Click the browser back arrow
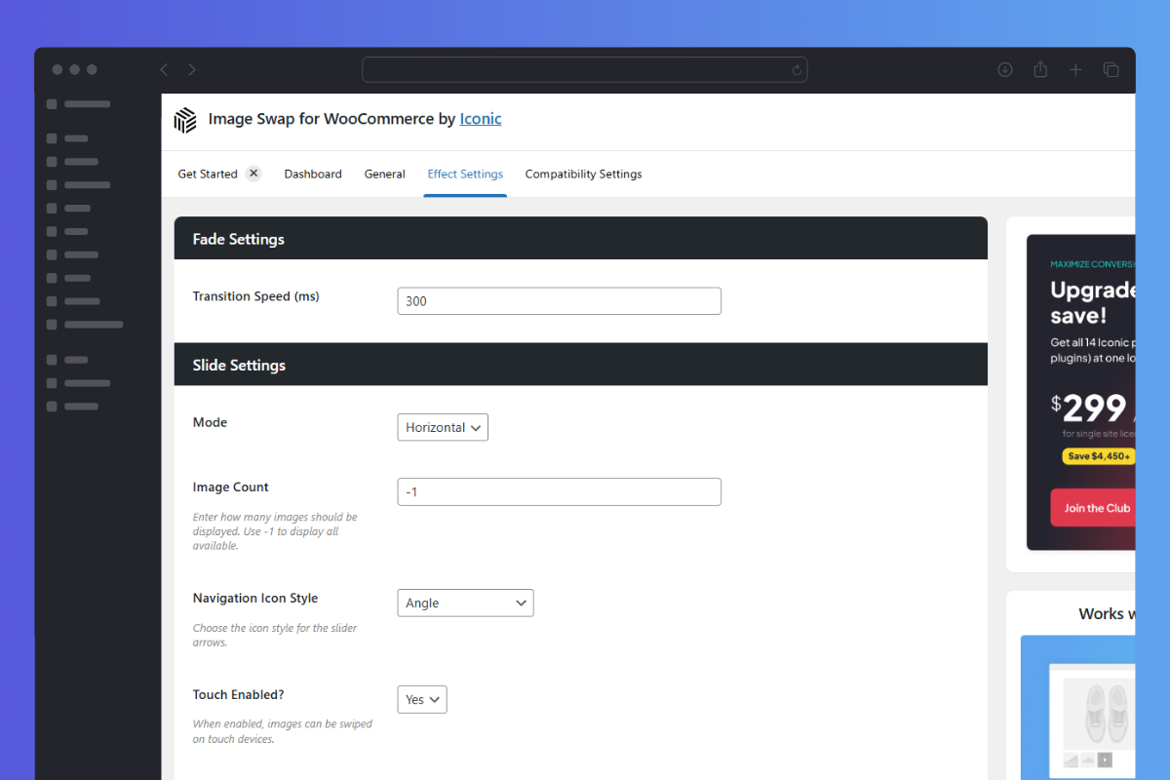The image size is (1170, 780). tap(164, 70)
